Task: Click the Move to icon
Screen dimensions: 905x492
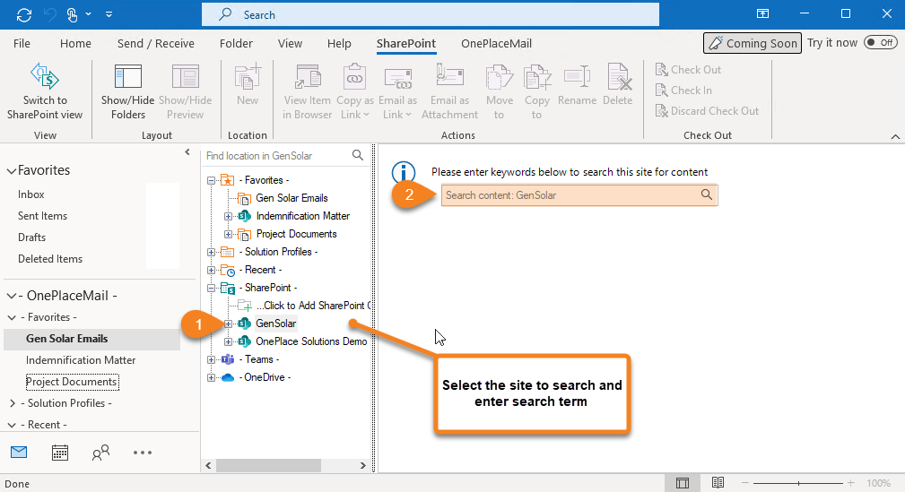Action: (500, 77)
